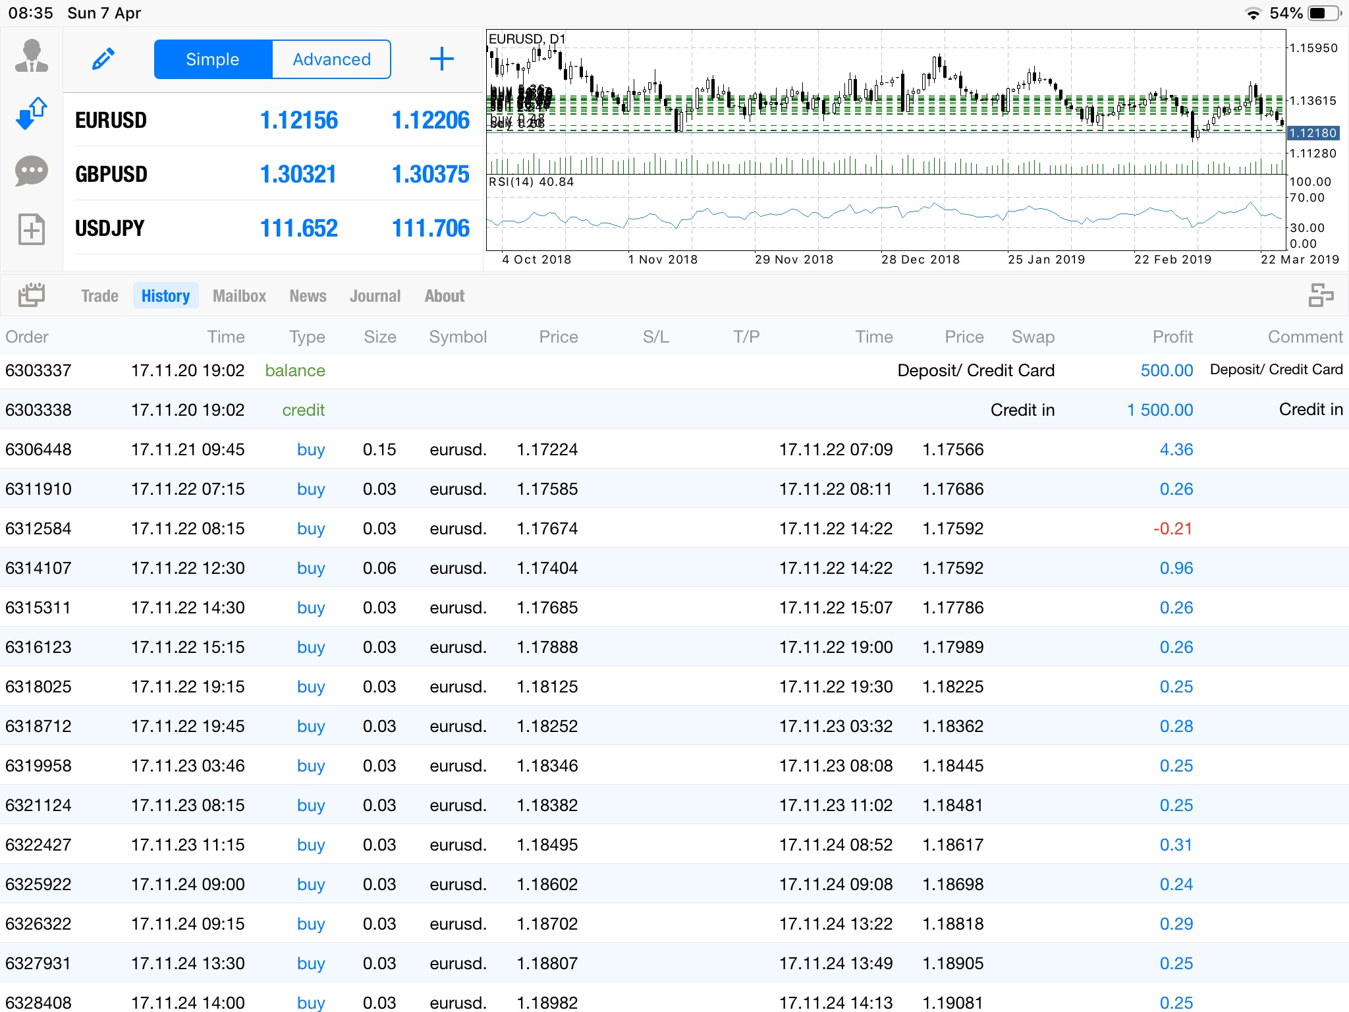The height and width of the screenshot is (1012, 1349).
Task: Switch quotes view to Advanced
Action: point(331,59)
